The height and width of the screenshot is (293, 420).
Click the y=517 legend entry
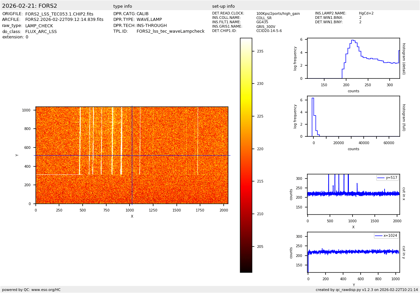388,178
